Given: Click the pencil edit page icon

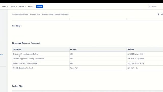Looking at the screenshot, I should (x=158, y=14).
